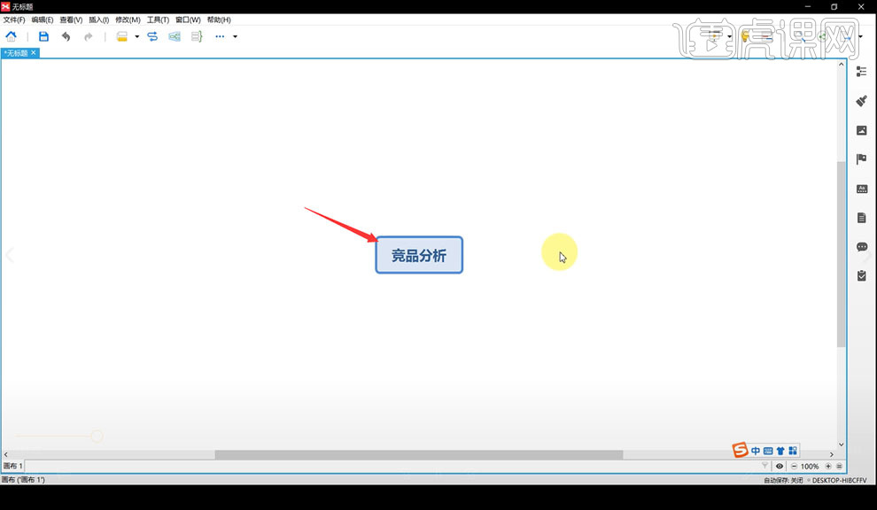Toggle the eye visibility control in status bar
Image resolution: width=877 pixels, height=510 pixels.
coord(780,466)
